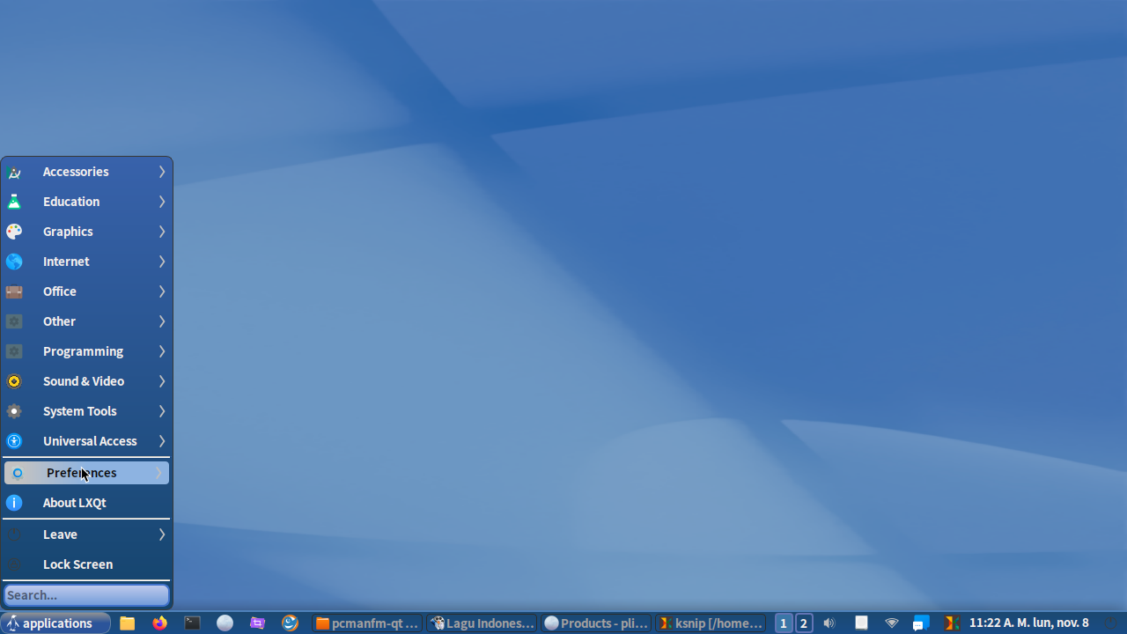Launch terminal from quick launch
The width and height of the screenshot is (1127, 634).
192,623
